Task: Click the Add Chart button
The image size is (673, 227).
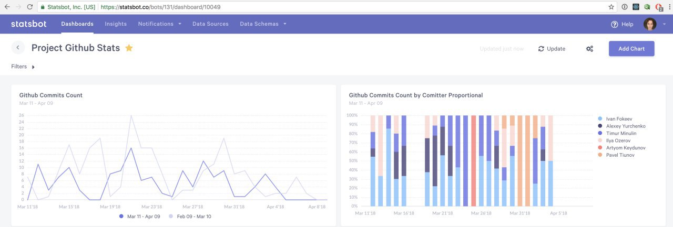Action: click(x=631, y=49)
